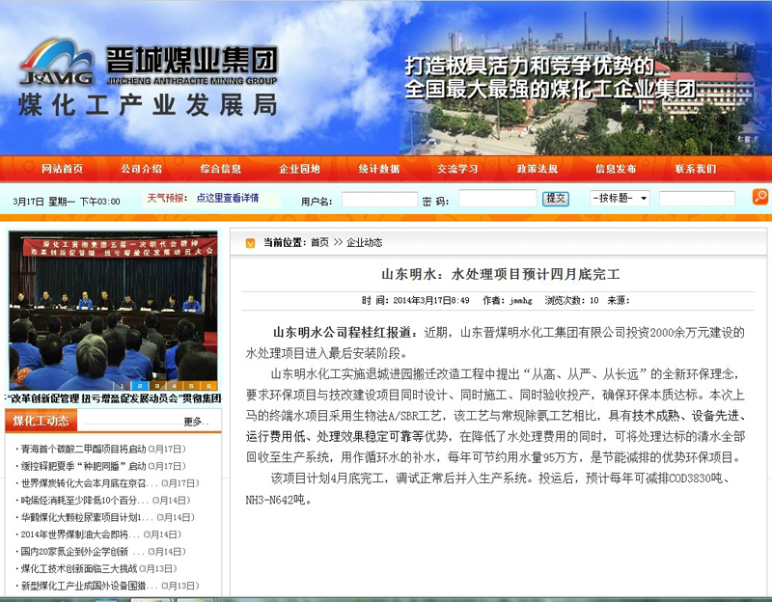The image size is (772, 602).
Task: Focus the 密码 input field
Action: coord(497,199)
